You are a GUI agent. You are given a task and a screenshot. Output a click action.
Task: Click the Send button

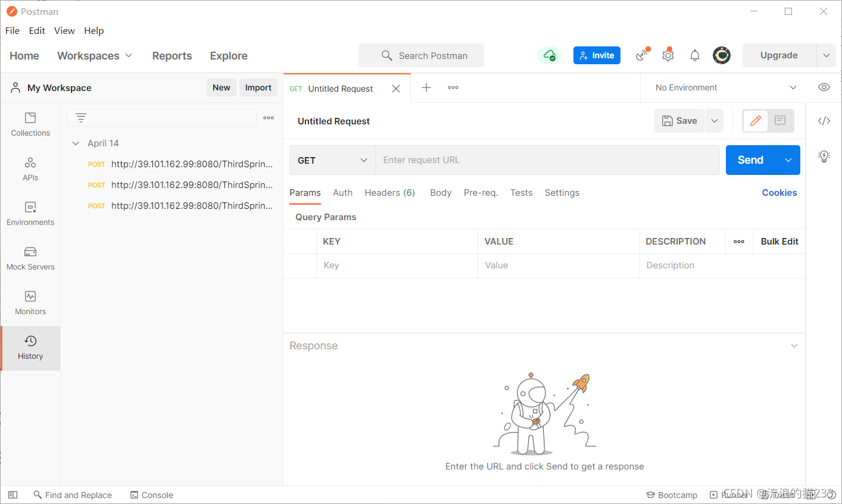click(751, 160)
